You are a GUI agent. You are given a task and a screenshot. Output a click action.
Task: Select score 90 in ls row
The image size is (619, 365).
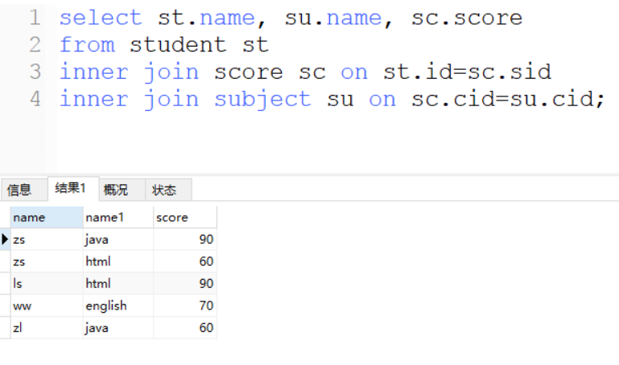click(185, 284)
